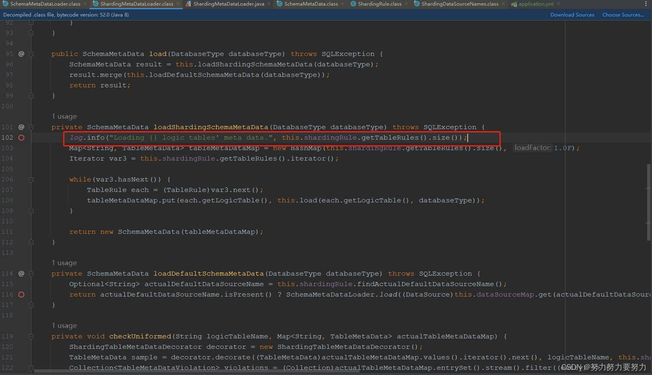The width and height of the screenshot is (652, 375).
Task: Click the 'Decompiled .class file' banner text
Action: point(66,15)
